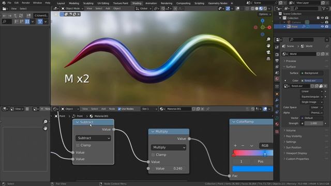Click the file browser forward arrow
Image resolution: width=331 pixels, height=186 pixels.
[10, 16]
